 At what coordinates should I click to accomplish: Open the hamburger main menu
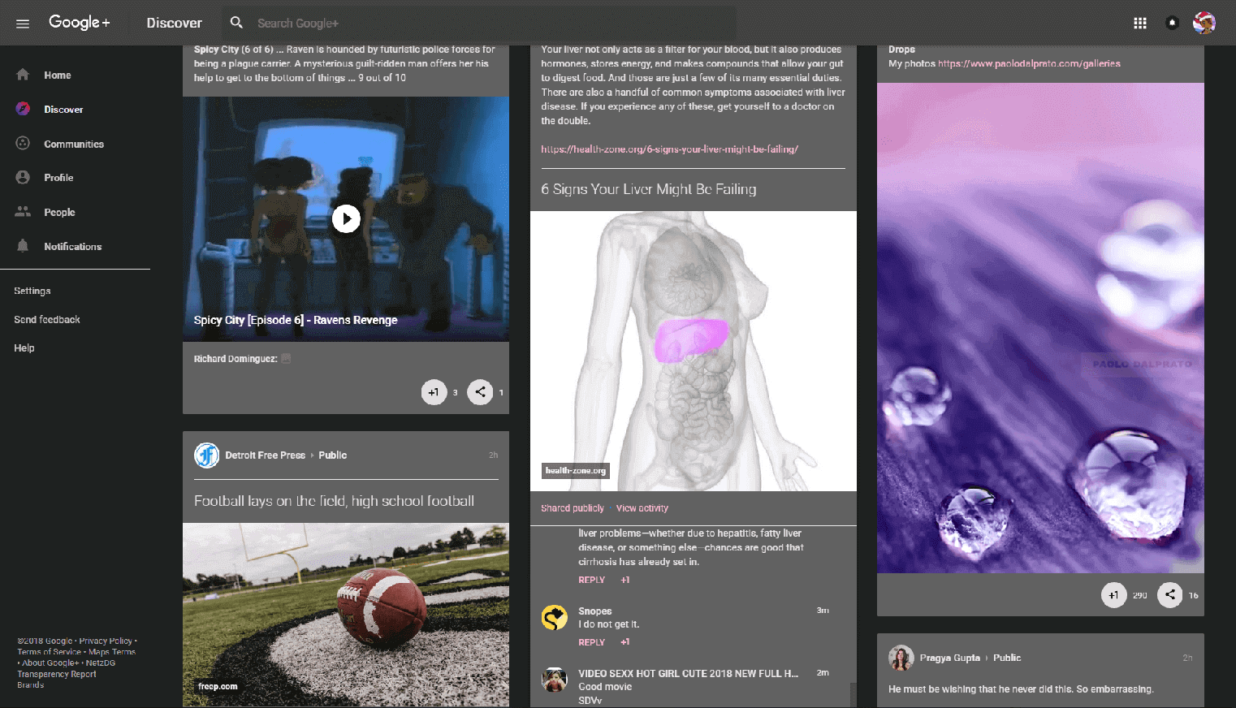coord(23,24)
